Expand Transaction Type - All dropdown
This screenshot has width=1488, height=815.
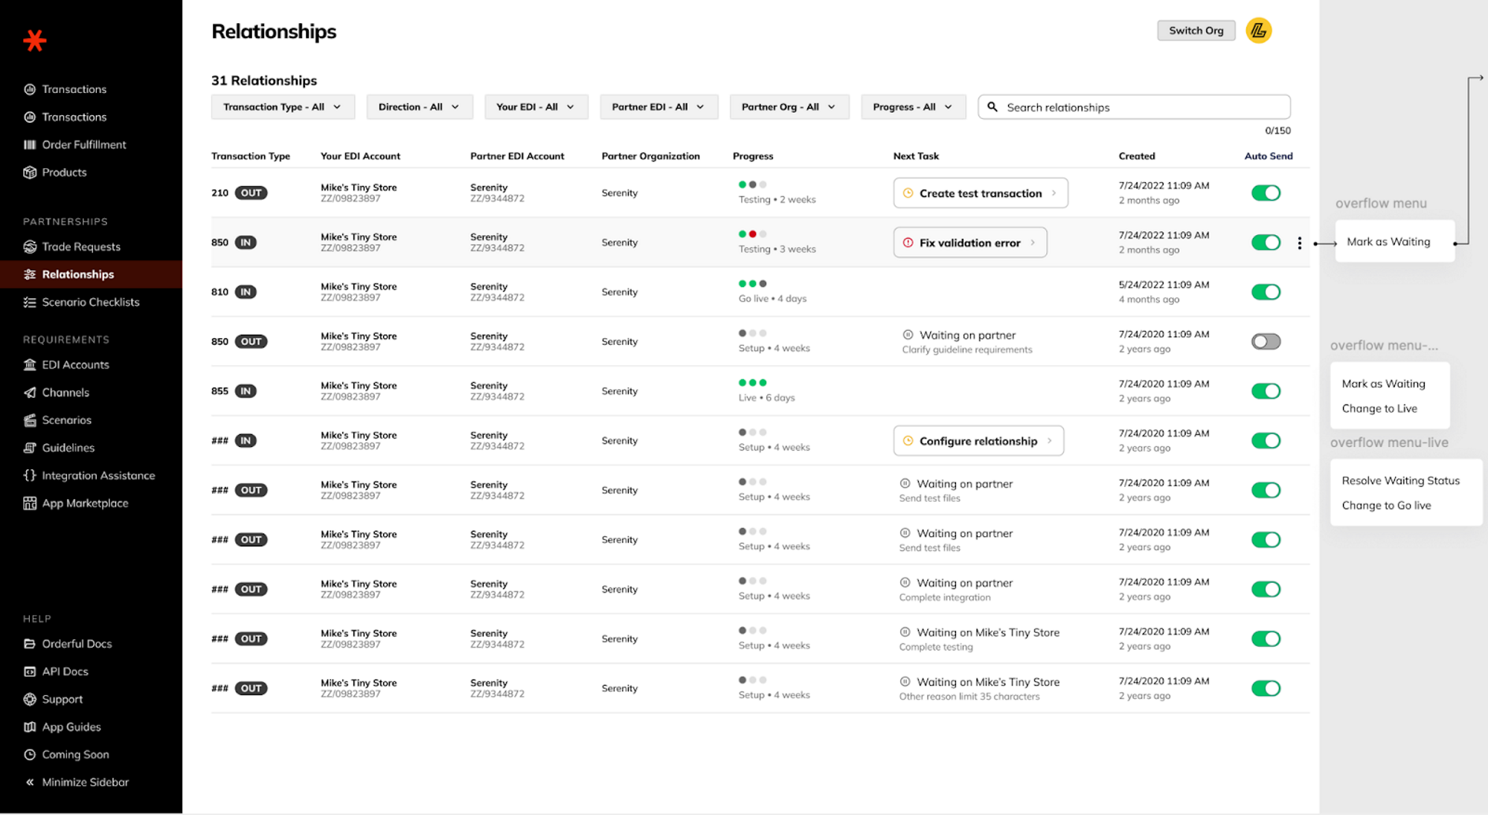click(282, 107)
